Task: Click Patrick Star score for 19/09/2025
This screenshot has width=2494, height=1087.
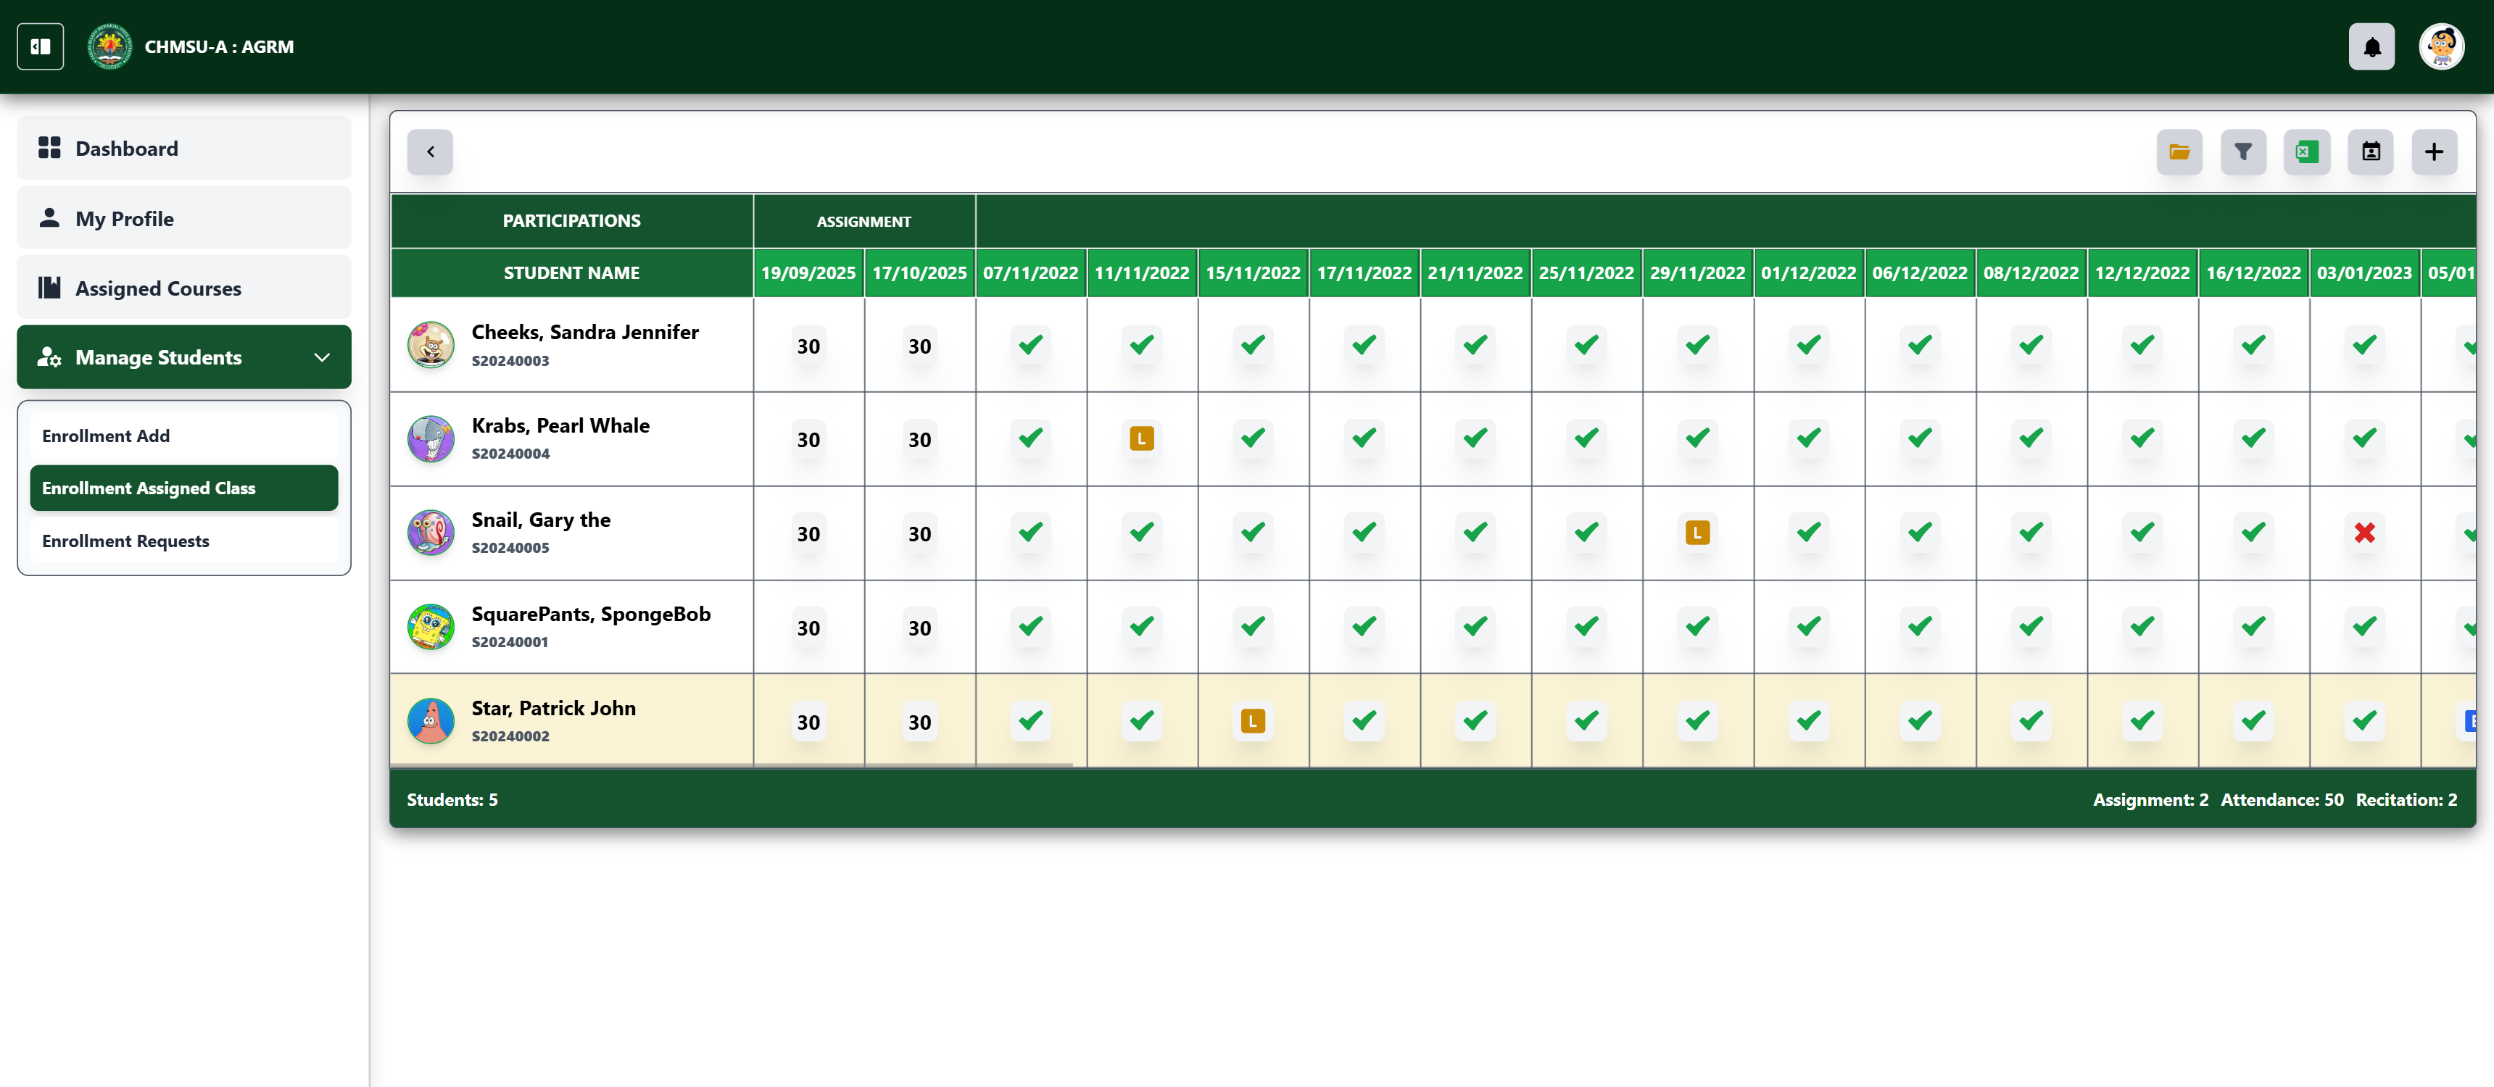Action: (808, 722)
